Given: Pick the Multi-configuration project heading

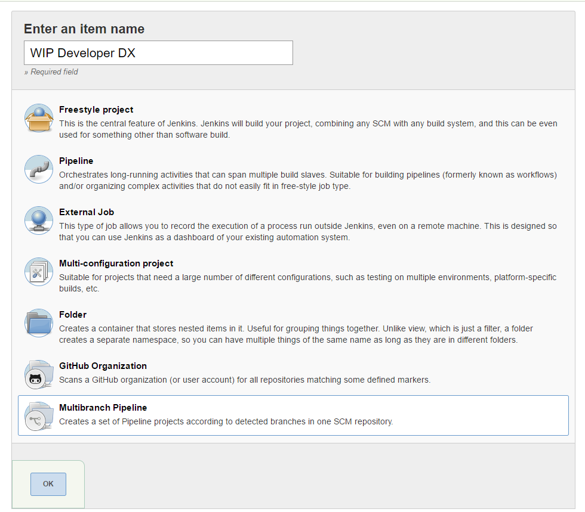Looking at the screenshot, I should 116,263.
